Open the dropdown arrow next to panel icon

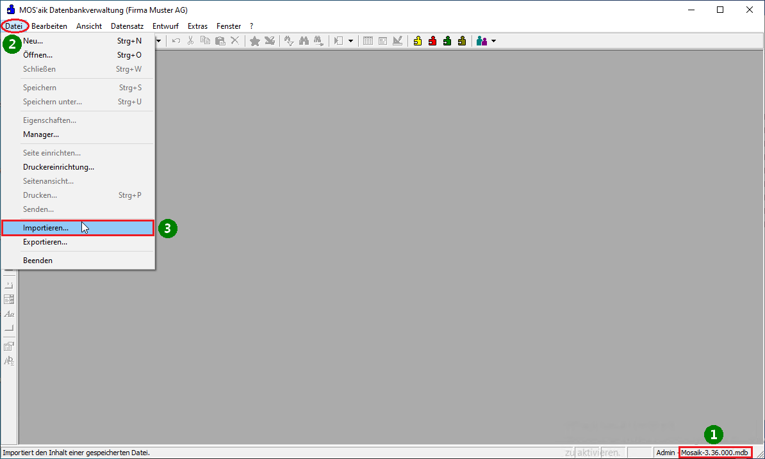coord(350,41)
